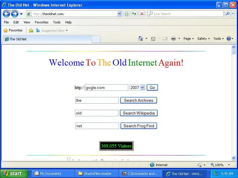Screen dimensions: 238x178
Task: Click the vertical scrollbar thumb
Action: 234,52
